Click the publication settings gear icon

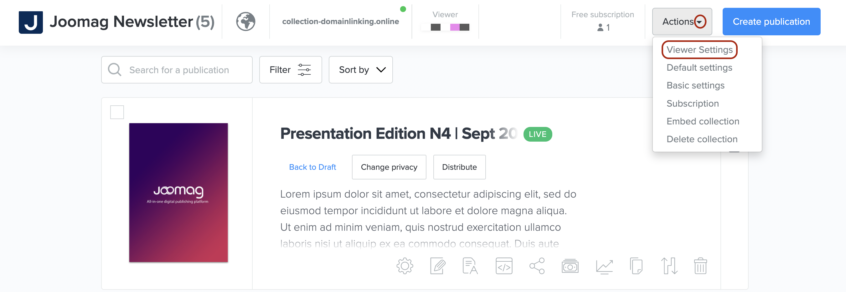pos(405,266)
